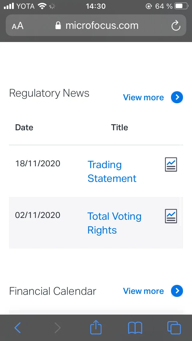Image resolution: width=192 pixels, height=341 pixels.
Task: Tap the 14:30 status bar clock
Action: [96, 6]
